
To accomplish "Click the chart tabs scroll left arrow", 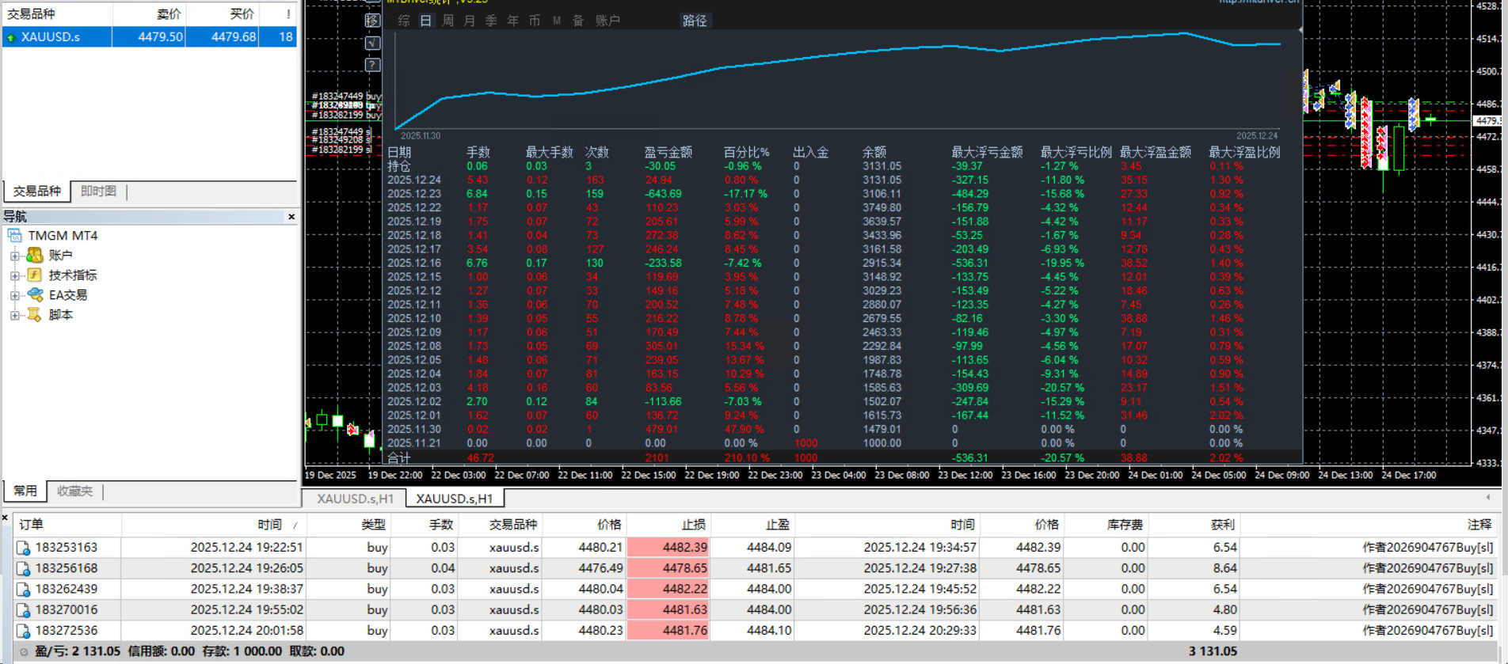I will click(x=1488, y=498).
